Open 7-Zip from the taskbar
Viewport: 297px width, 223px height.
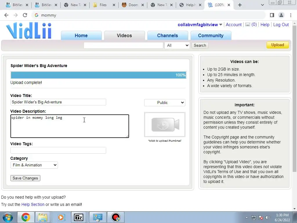tap(78, 217)
